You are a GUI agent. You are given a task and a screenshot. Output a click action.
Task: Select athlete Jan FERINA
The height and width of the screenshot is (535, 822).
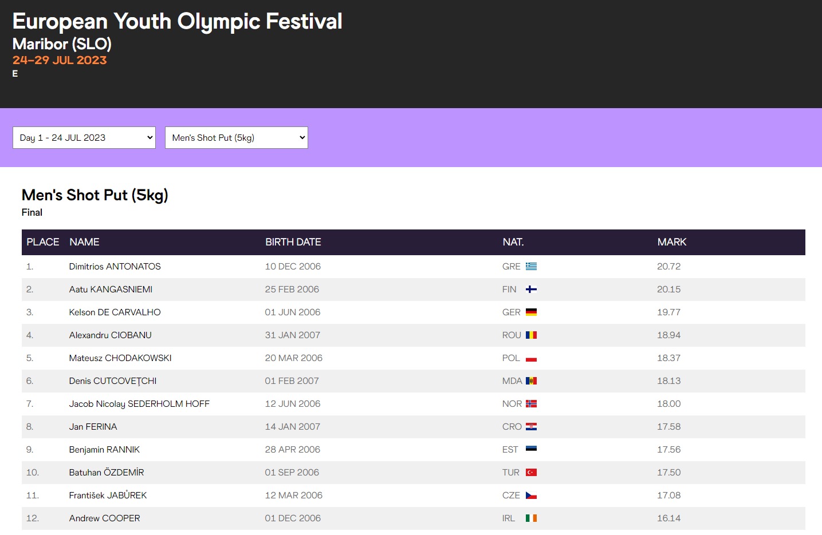tap(93, 426)
